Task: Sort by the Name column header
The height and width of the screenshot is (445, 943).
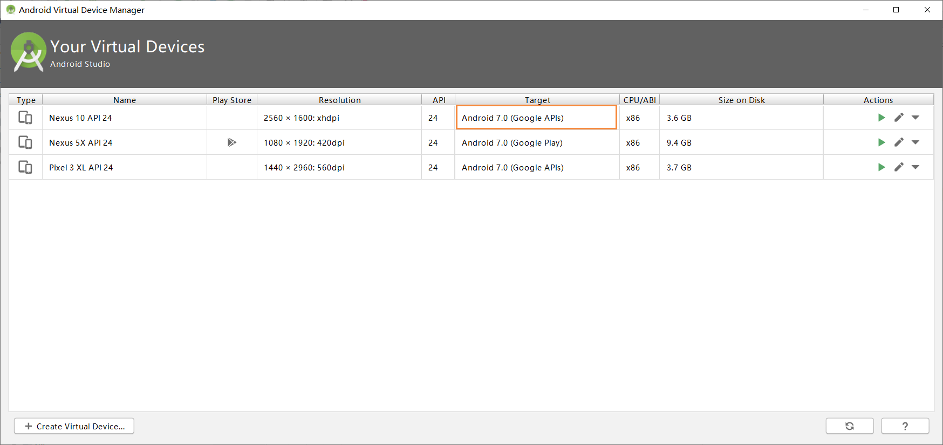Action: (125, 100)
